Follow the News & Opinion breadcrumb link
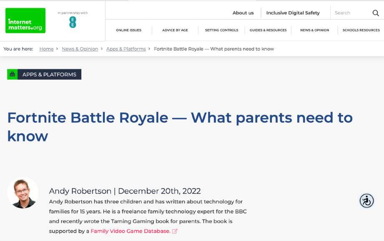Screen dimensions: 384x241 pos(80,49)
